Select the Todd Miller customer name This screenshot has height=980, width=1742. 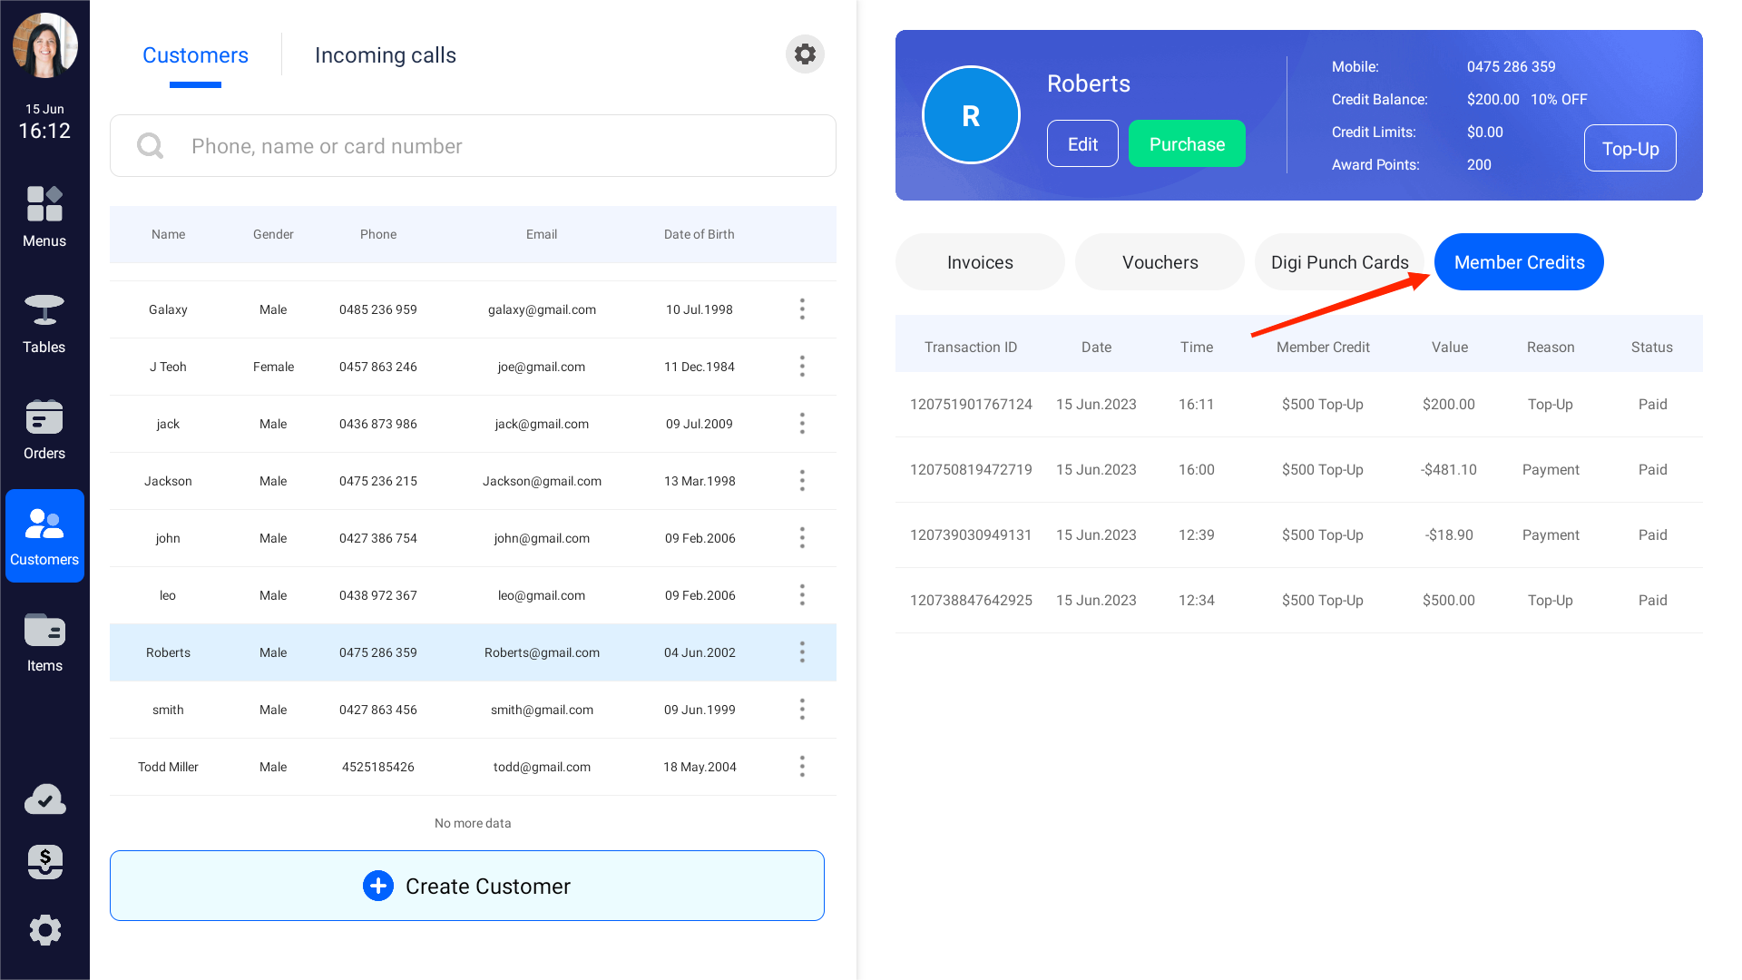click(168, 767)
